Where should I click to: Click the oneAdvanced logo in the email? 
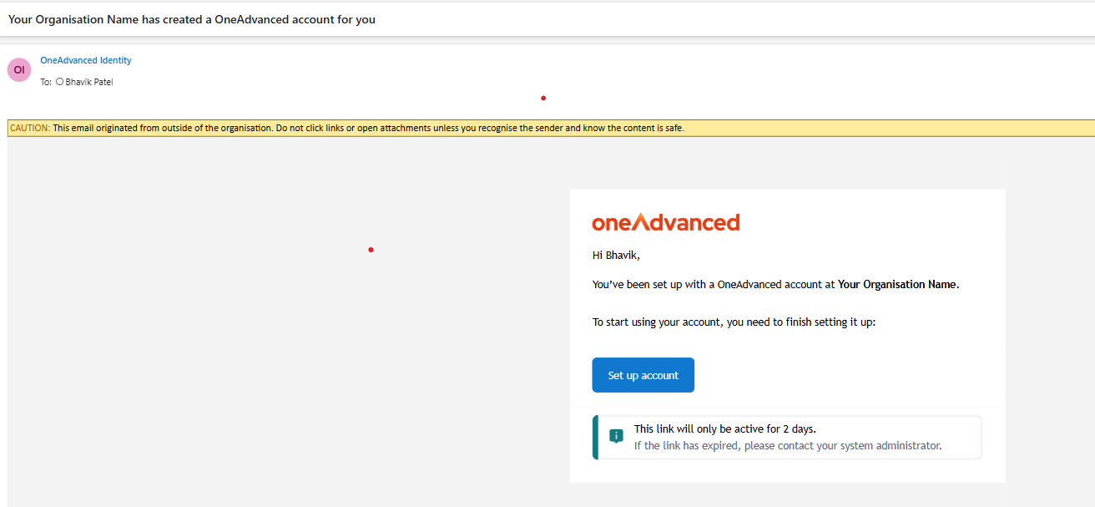click(666, 222)
